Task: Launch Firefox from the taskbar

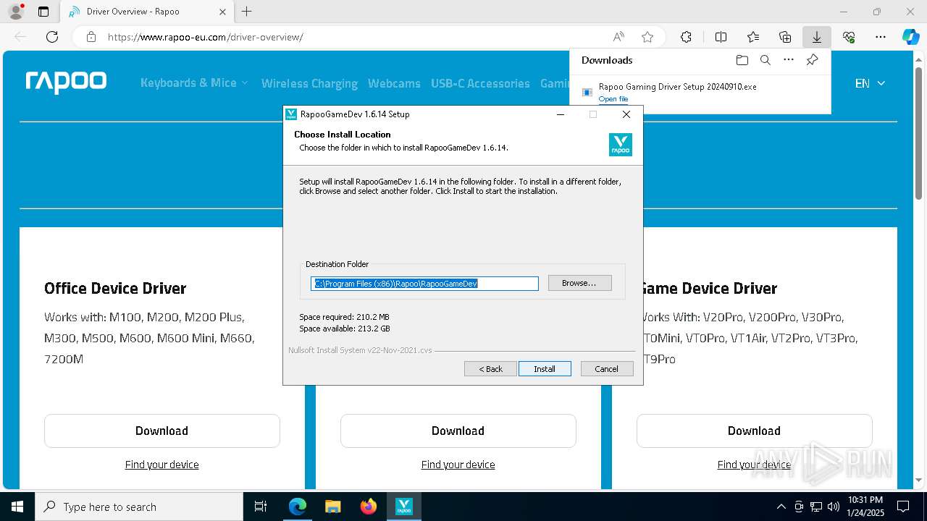Action: (x=368, y=507)
